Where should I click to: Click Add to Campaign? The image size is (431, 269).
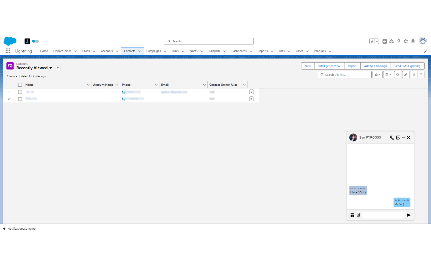pos(375,66)
